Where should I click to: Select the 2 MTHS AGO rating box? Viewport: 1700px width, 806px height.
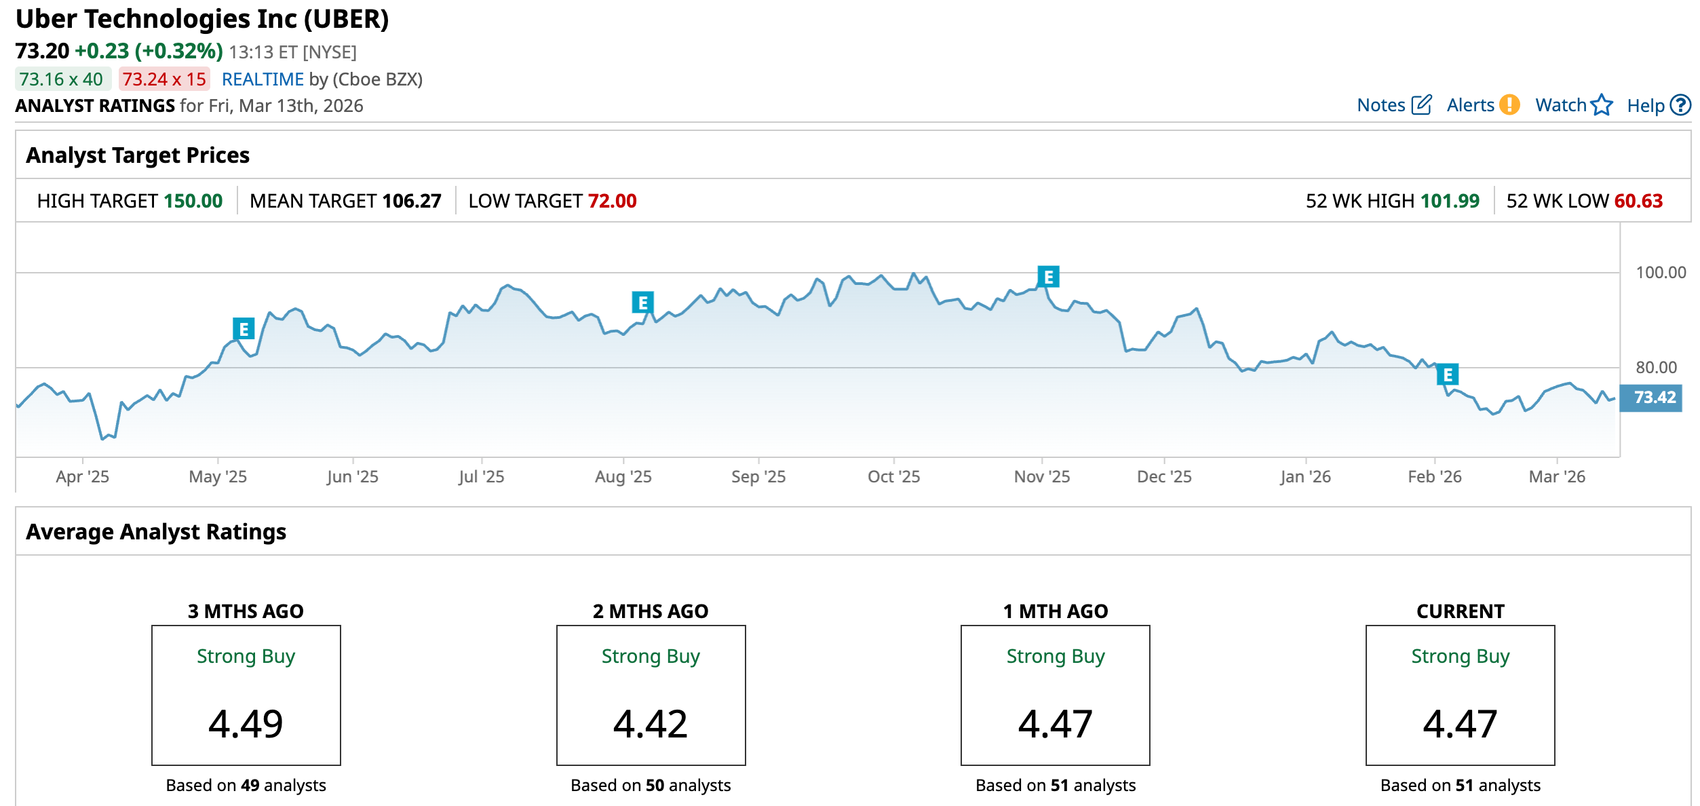coord(651,695)
